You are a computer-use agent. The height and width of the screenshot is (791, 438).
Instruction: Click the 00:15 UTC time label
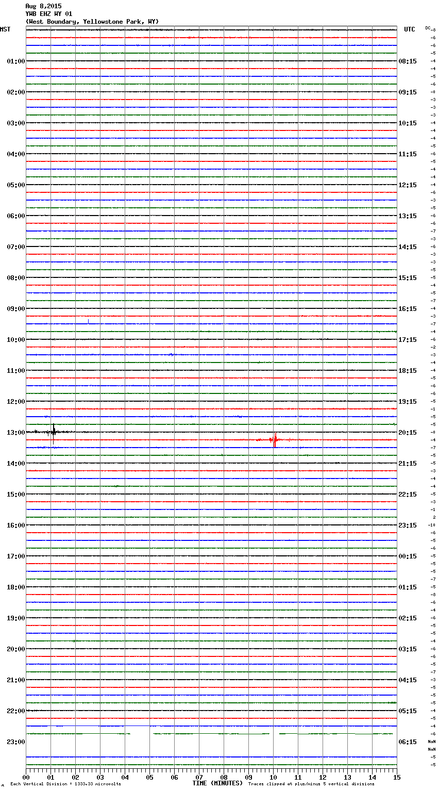[408, 556]
